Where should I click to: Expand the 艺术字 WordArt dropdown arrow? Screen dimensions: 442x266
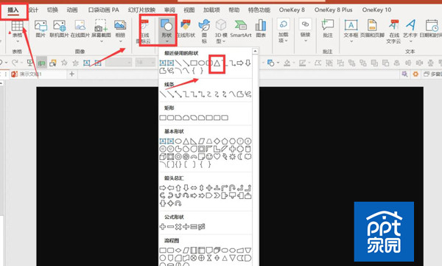(x=410, y=41)
